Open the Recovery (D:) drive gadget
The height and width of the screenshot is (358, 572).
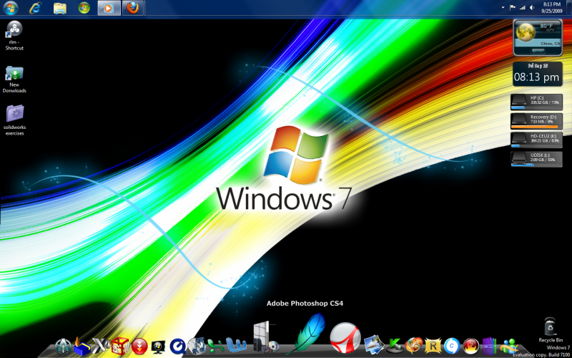point(537,121)
